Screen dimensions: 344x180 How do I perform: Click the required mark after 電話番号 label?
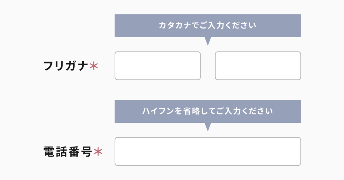pyautogui.click(x=98, y=152)
